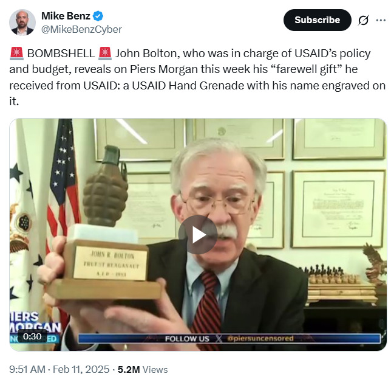Click the Piers Morgan Uncensored logo overlay
Image resolution: width=391 pixels, height=382 pixels.
(x=35, y=327)
